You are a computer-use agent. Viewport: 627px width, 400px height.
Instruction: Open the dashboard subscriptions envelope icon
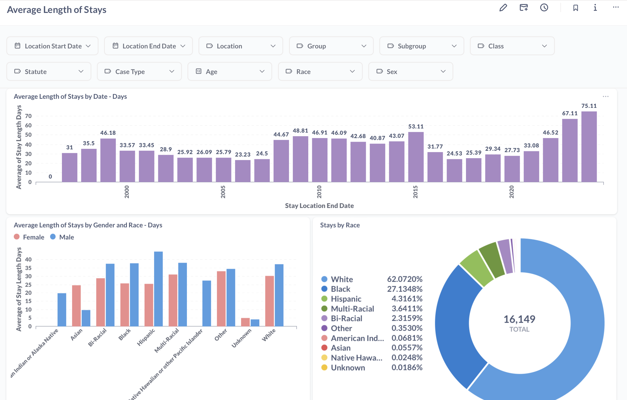(524, 8)
